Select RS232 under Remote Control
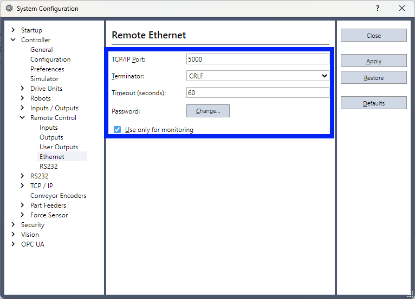The height and width of the screenshot is (299, 415). pos(48,167)
